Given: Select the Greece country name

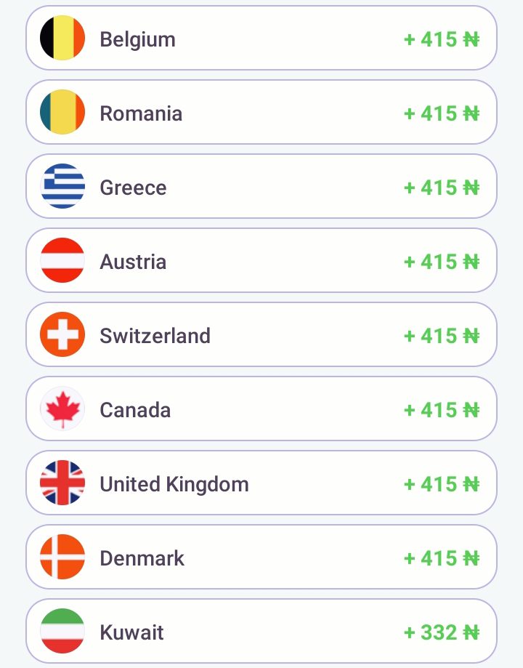Looking at the screenshot, I should tap(133, 188).
